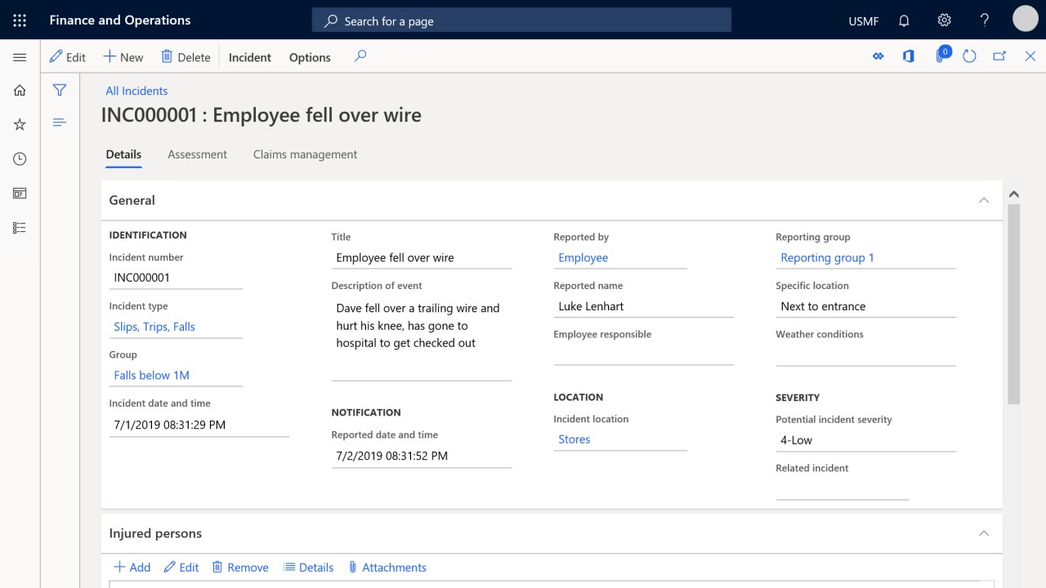The height and width of the screenshot is (588, 1046).
Task: Switch to the Details tab
Action: tap(123, 154)
